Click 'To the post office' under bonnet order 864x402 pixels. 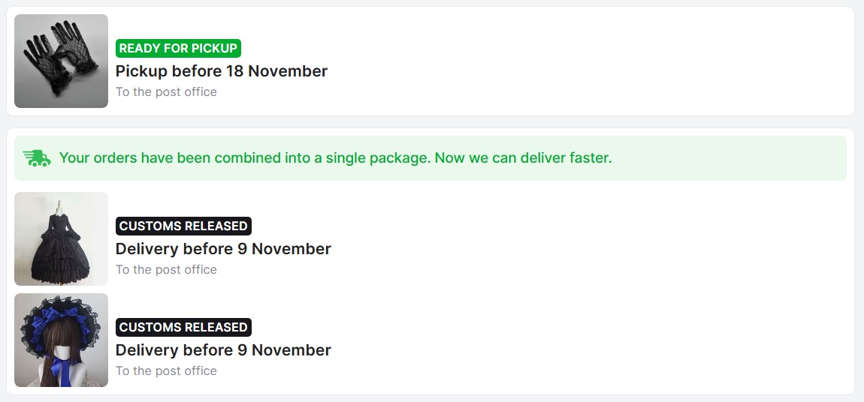pos(166,371)
